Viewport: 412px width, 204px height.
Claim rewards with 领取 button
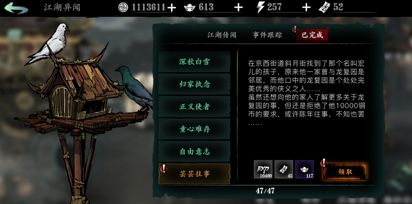(x=345, y=171)
